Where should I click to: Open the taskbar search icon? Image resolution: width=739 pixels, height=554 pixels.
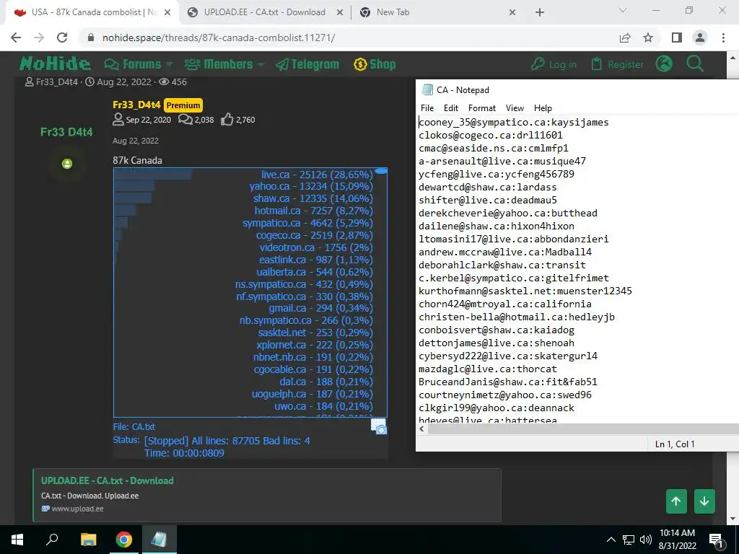(x=52, y=539)
